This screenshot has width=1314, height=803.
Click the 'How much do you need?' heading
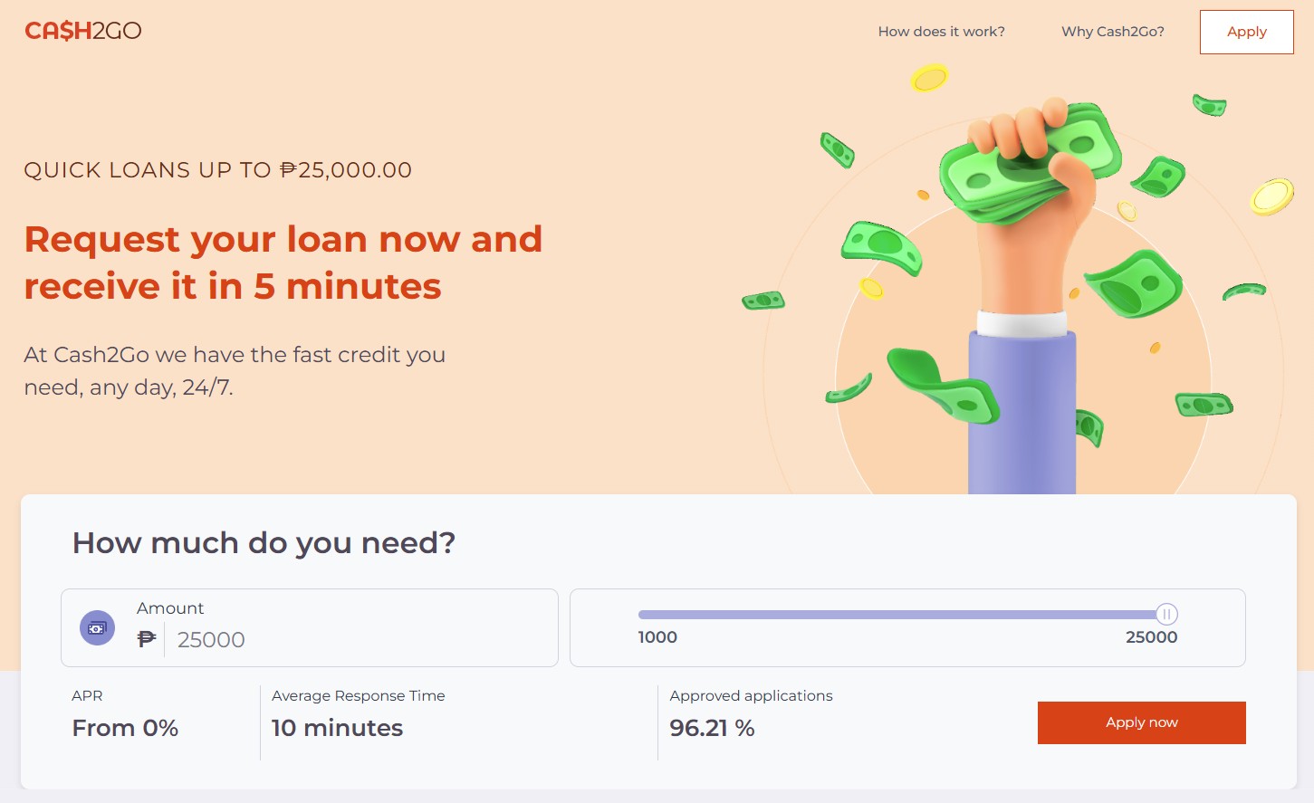[264, 542]
